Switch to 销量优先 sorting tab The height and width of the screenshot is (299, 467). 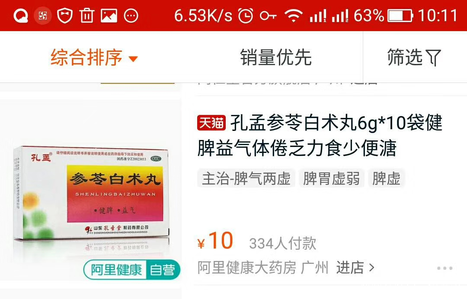276,57
